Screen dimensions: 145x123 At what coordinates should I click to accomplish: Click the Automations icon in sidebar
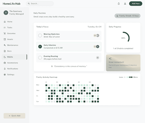pos(5,63)
